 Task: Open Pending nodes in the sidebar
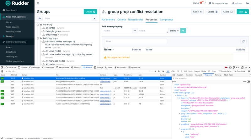click(x=13, y=32)
